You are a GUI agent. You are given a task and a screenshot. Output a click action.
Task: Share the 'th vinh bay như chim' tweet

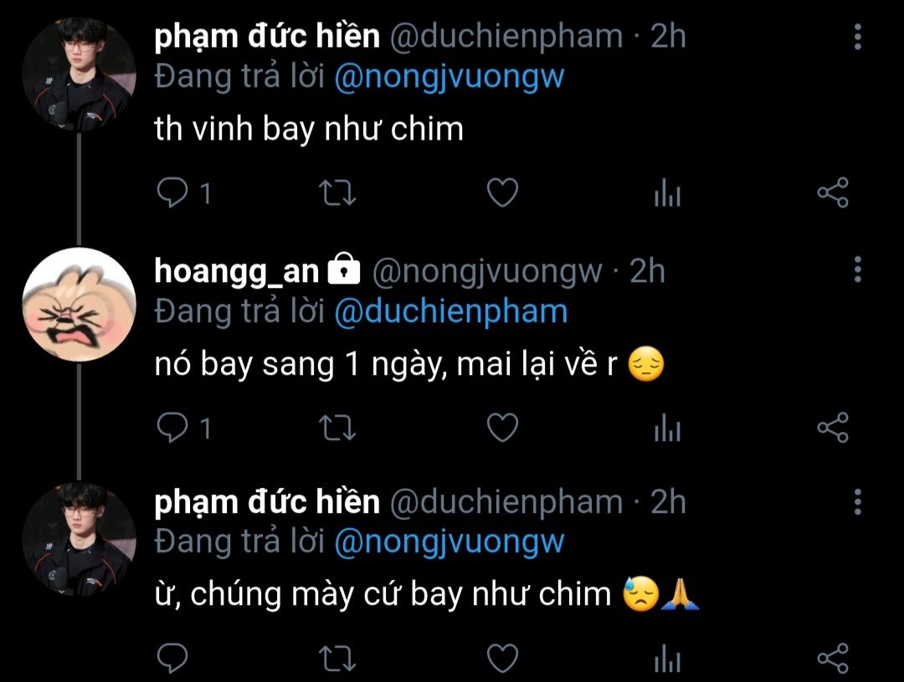pyautogui.click(x=833, y=192)
